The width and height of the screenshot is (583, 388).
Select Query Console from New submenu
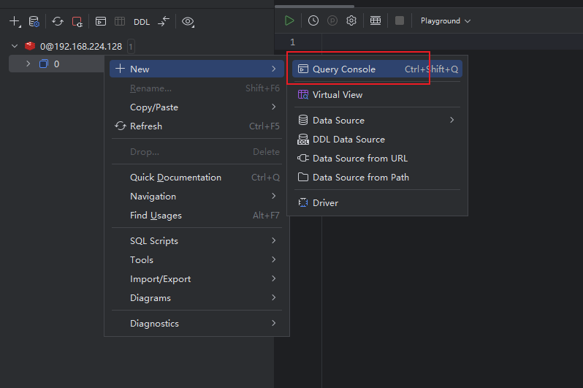pyautogui.click(x=344, y=69)
